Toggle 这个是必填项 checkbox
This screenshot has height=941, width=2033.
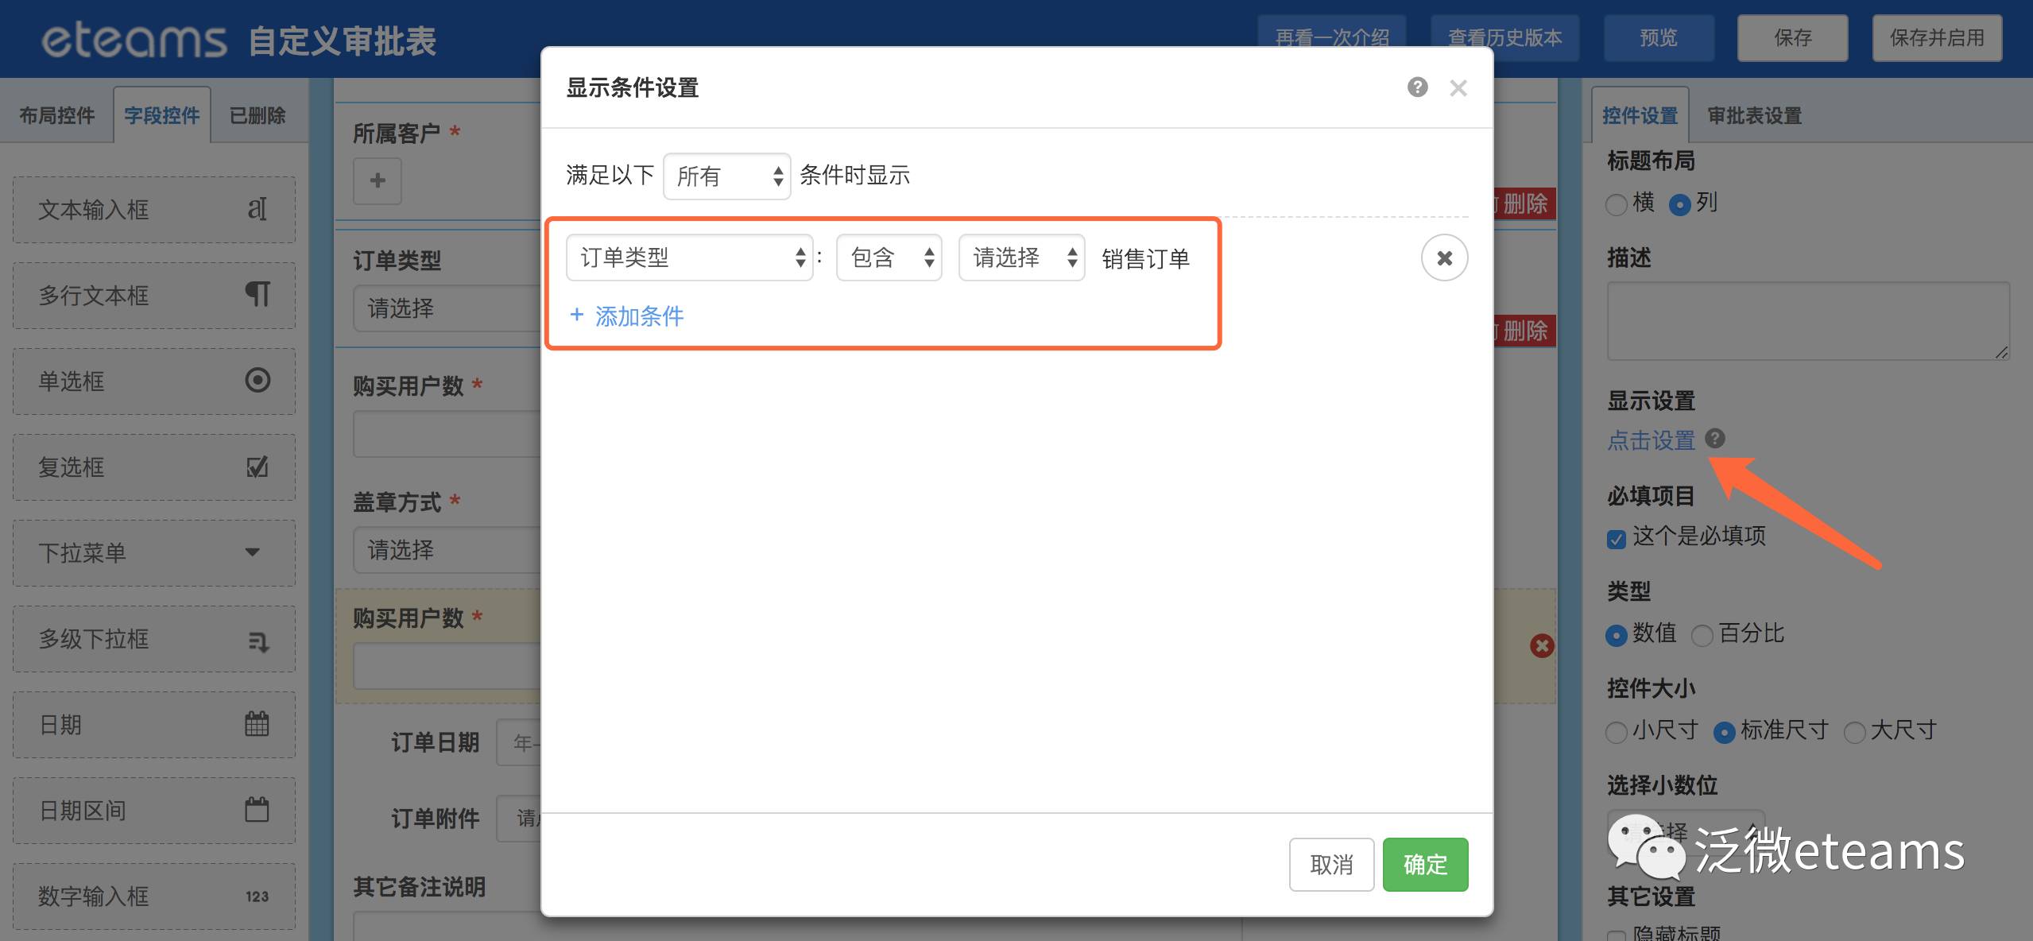(1616, 539)
